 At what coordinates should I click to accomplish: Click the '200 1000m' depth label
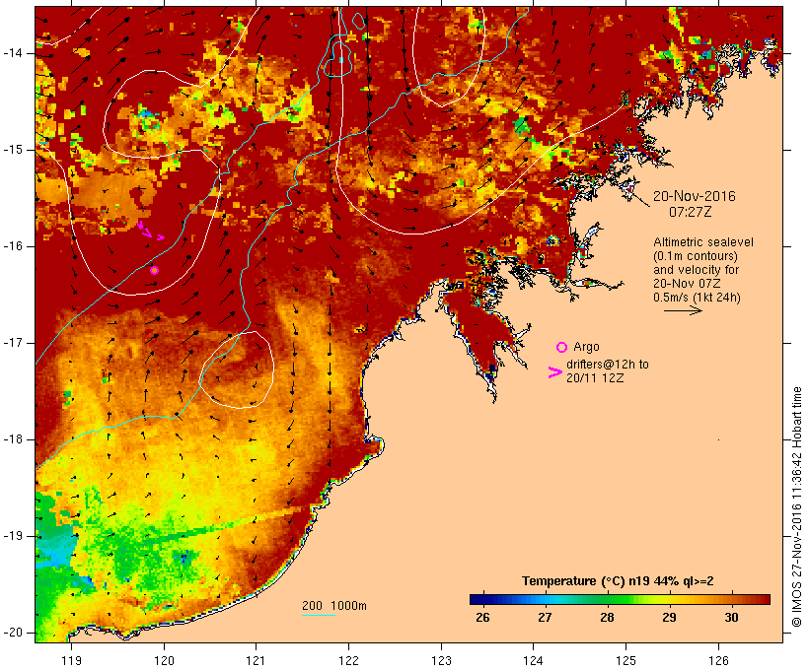[334, 606]
